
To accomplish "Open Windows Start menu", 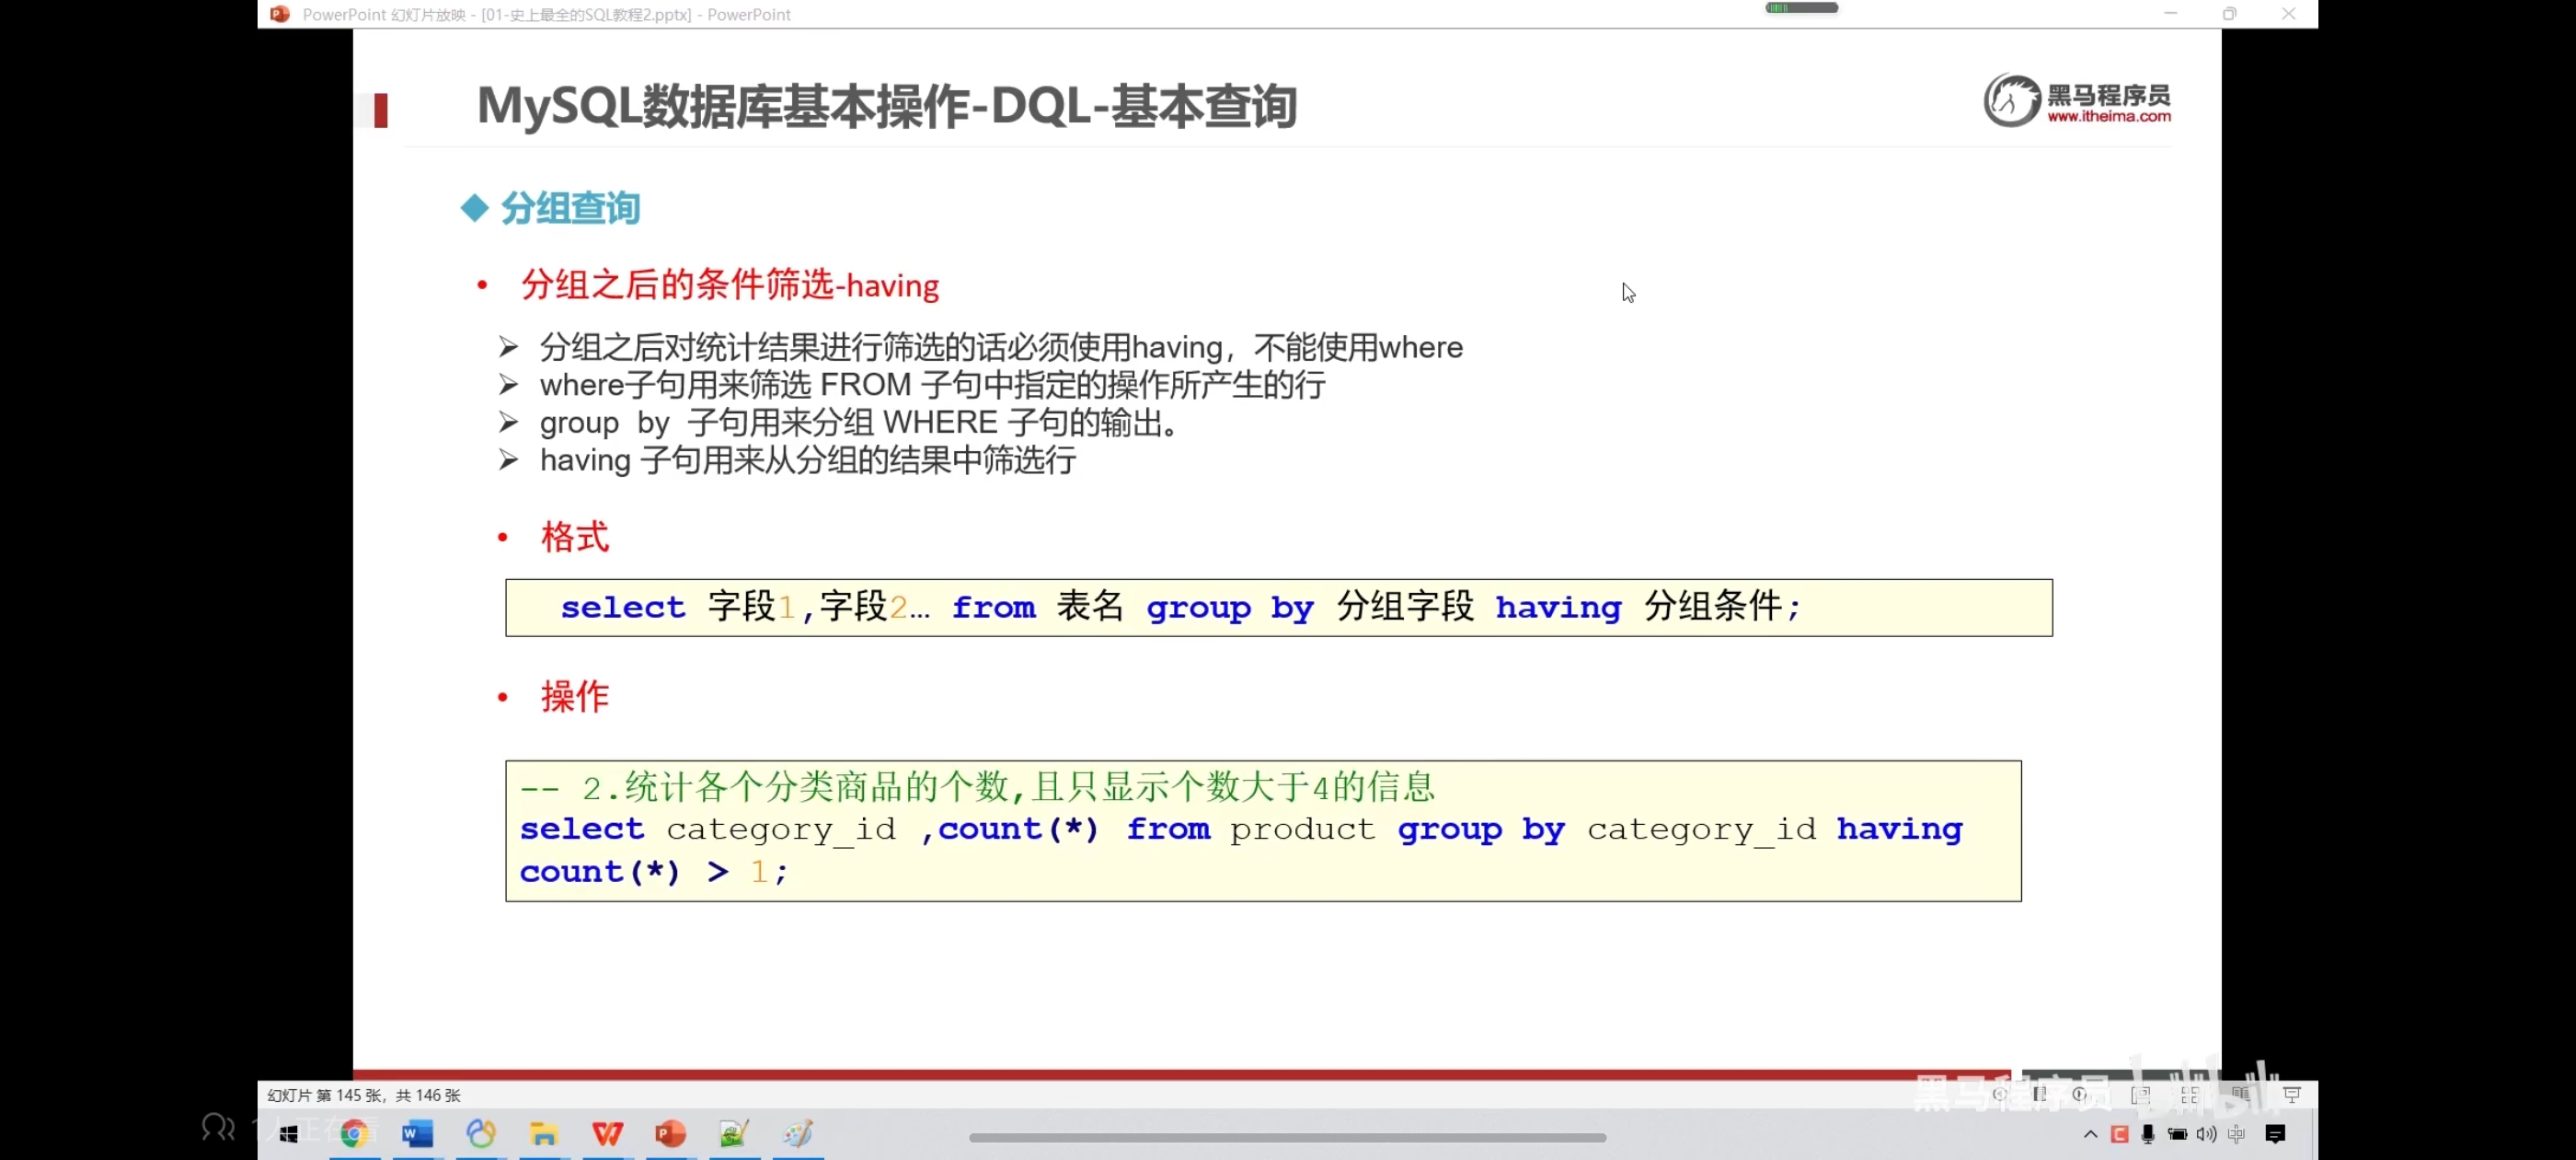I will 289,1134.
